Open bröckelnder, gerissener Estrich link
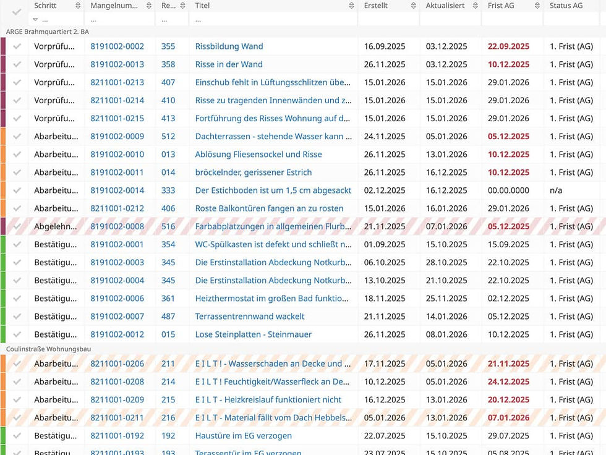 [x=254, y=172]
